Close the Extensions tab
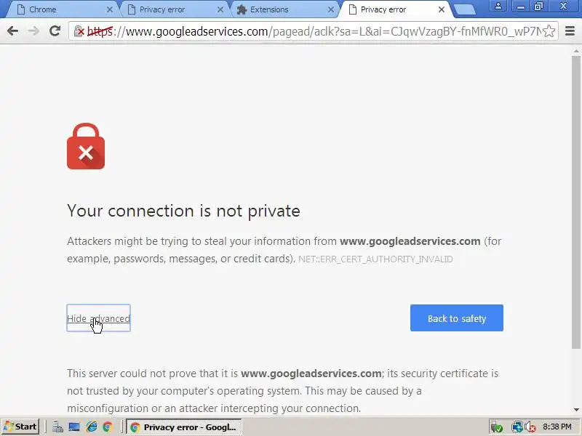Viewport: 582px width, 436px height. 331,9
